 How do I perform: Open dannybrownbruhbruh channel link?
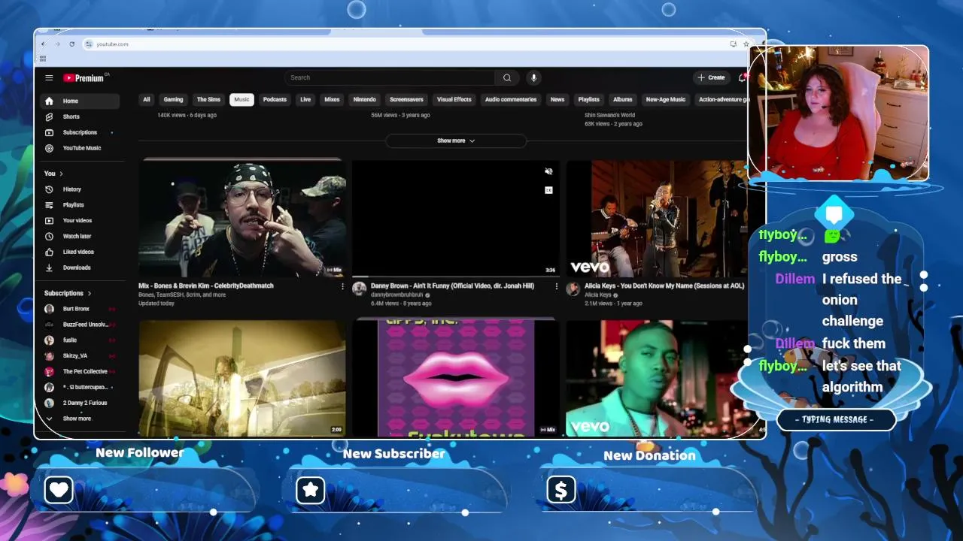click(397, 295)
